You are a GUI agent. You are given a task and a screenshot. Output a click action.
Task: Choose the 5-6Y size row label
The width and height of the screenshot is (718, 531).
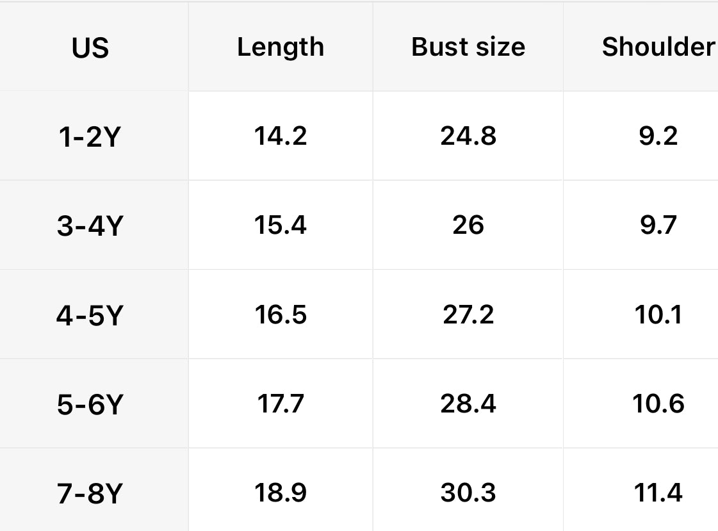coord(90,404)
